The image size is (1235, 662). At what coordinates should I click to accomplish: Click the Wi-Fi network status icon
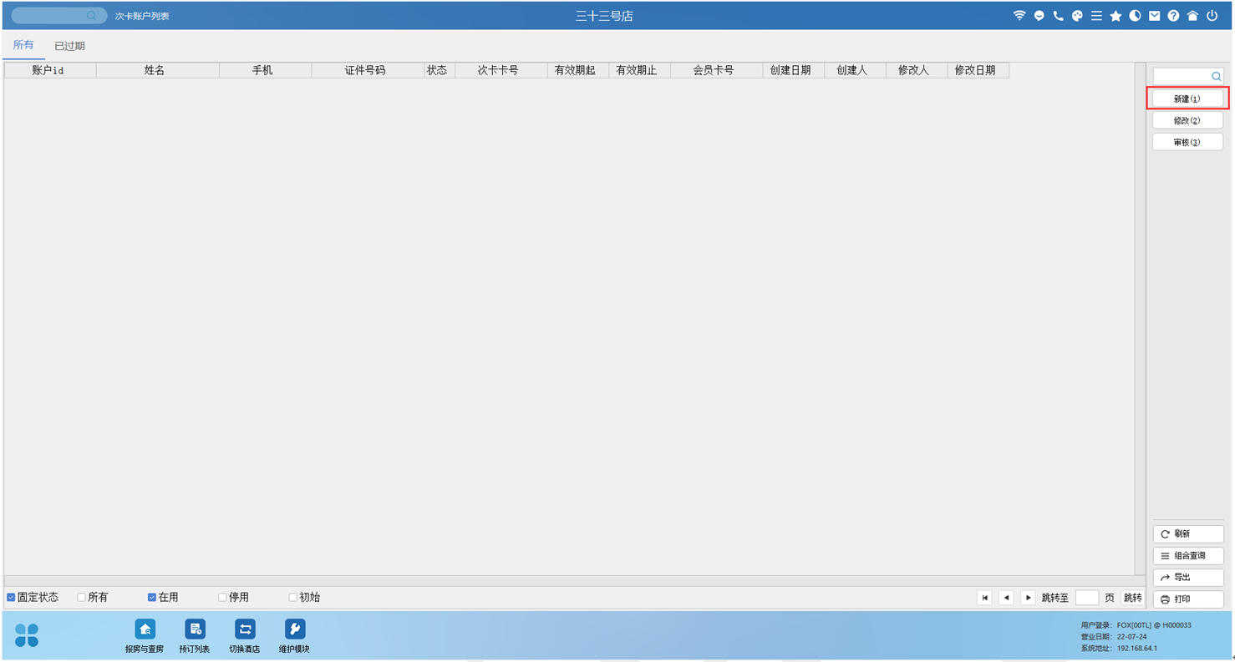click(x=1019, y=16)
